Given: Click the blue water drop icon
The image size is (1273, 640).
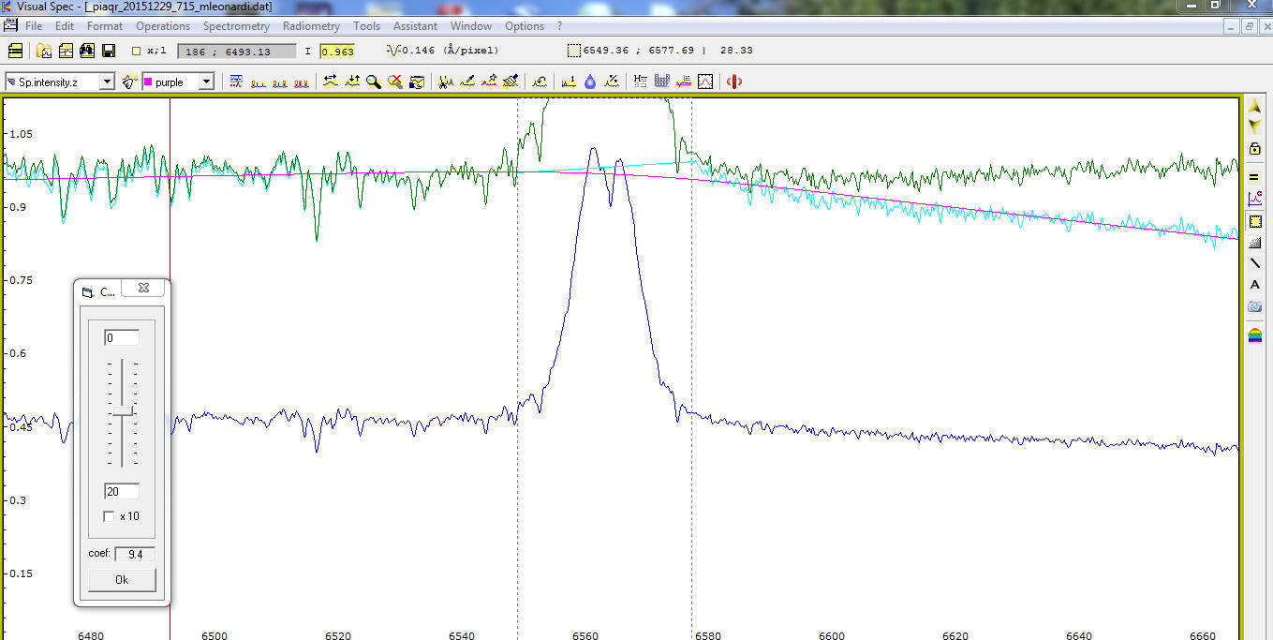Looking at the screenshot, I should 590,82.
